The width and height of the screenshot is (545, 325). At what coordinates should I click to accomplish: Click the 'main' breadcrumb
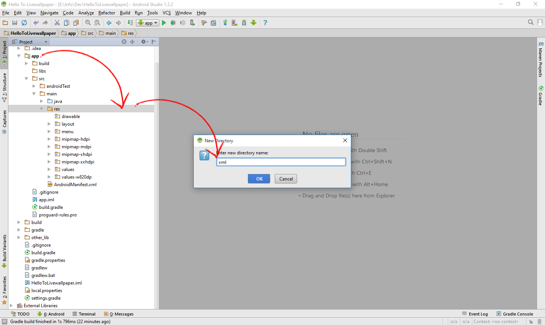(107, 33)
